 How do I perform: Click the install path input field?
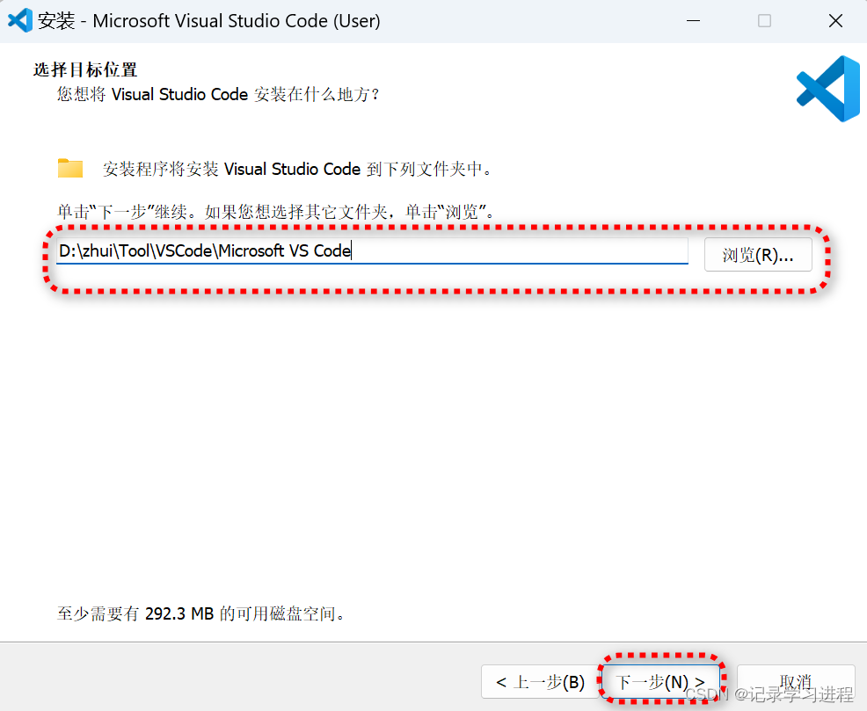pos(372,250)
